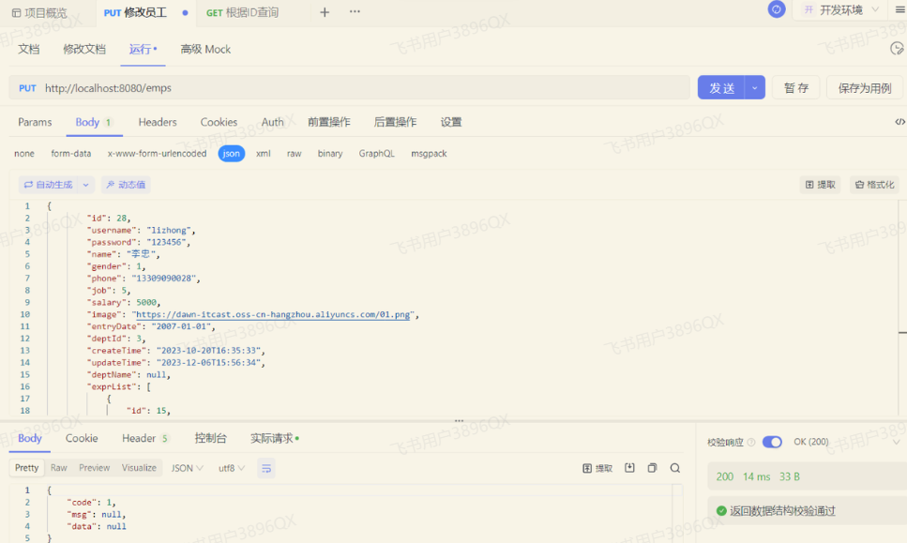Screen dimensions: 907x543
Task: Click the 动态值 button
Action: (x=126, y=185)
